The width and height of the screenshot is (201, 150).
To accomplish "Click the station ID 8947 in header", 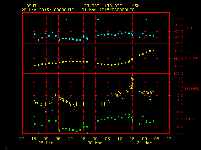I will 31,6.
